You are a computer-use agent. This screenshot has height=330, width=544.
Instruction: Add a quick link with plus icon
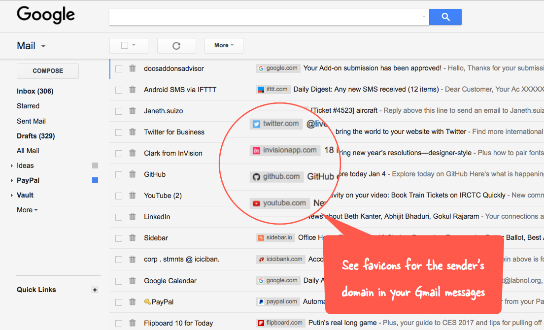click(95, 290)
